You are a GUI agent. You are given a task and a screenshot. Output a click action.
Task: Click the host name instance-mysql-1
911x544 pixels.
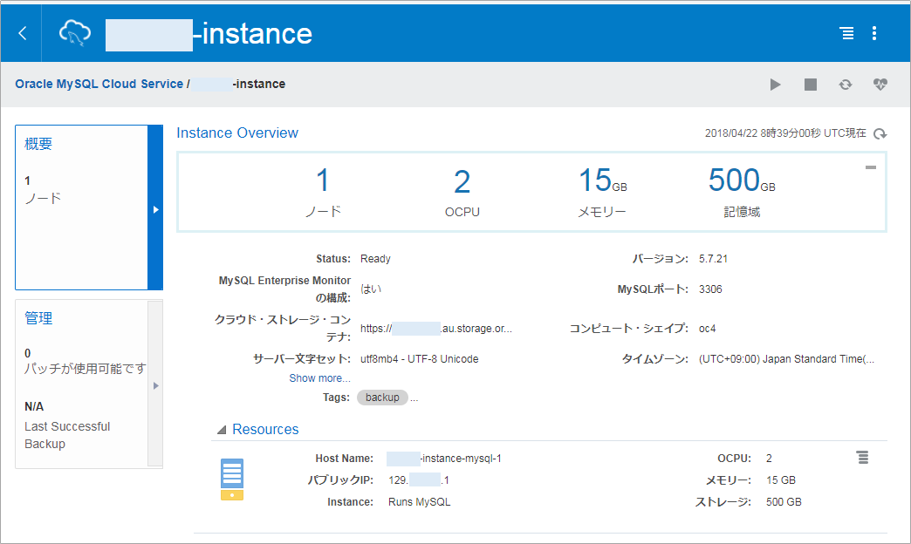click(444, 458)
